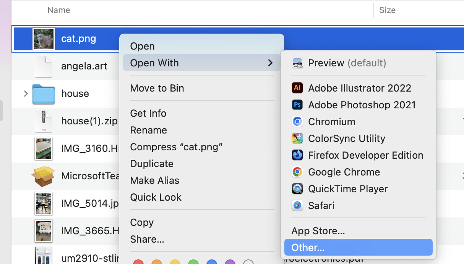Choose Duplicate from the context menu
464x264 pixels.
(x=202, y=164)
